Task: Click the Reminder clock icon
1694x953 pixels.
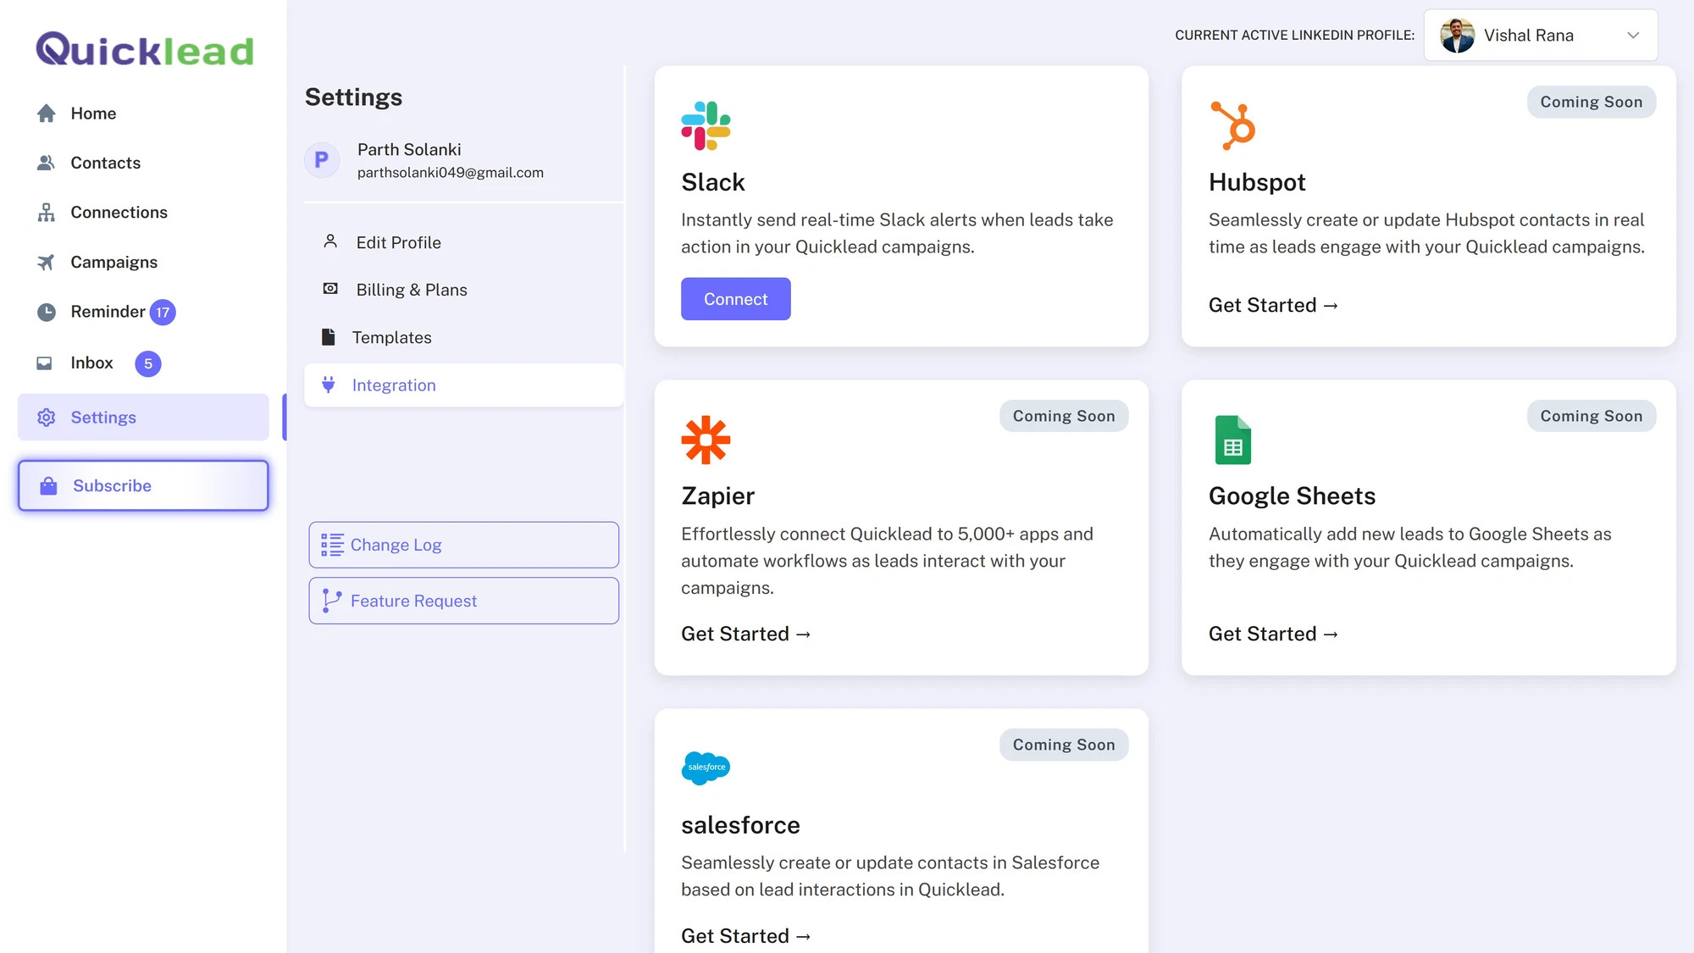Action: (46, 312)
